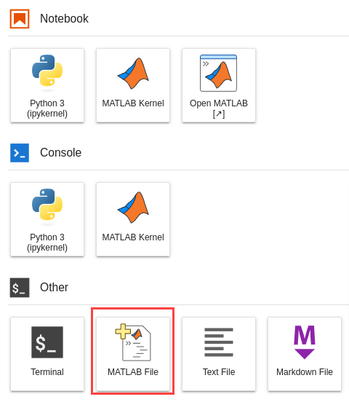
Task: Select Console "Python 3 (ipykernel)" label
Action: point(47,243)
